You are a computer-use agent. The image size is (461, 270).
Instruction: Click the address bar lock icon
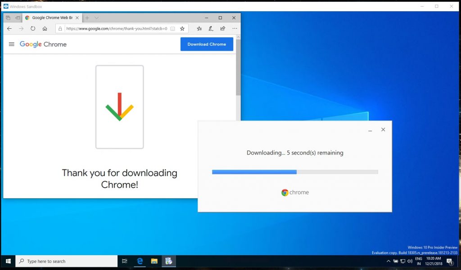(x=60, y=28)
